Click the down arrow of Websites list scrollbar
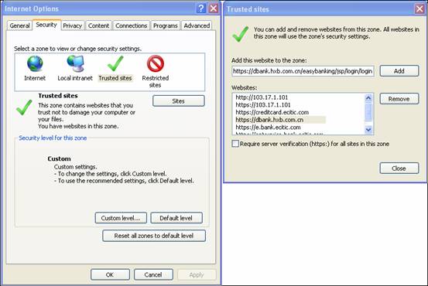Viewport: 428px width, 286px height. [x=368, y=130]
